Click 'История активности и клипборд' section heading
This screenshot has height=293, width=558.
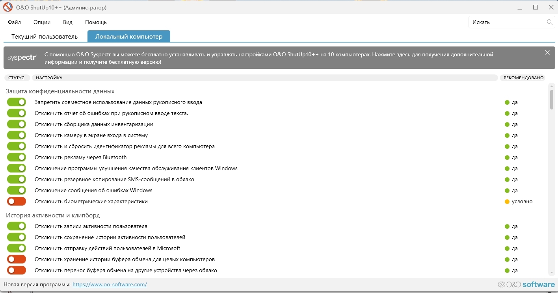coord(53,215)
